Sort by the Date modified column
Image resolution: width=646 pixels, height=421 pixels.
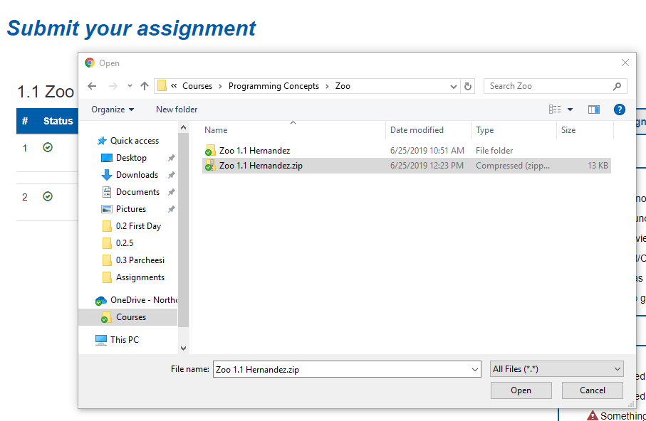pyautogui.click(x=417, y=130)
